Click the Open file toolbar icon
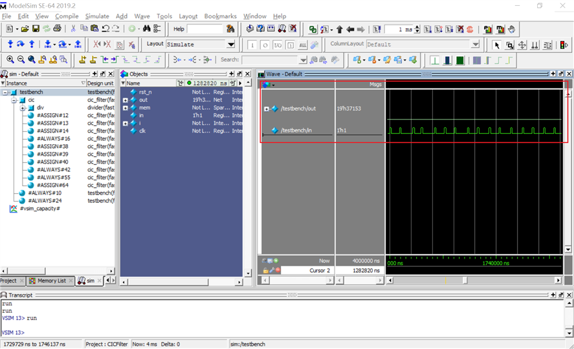Screen dimensions: 574x349 25,29
